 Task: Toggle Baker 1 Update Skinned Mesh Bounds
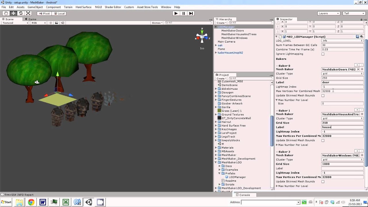pyautogui.click(x=323, y=141)
